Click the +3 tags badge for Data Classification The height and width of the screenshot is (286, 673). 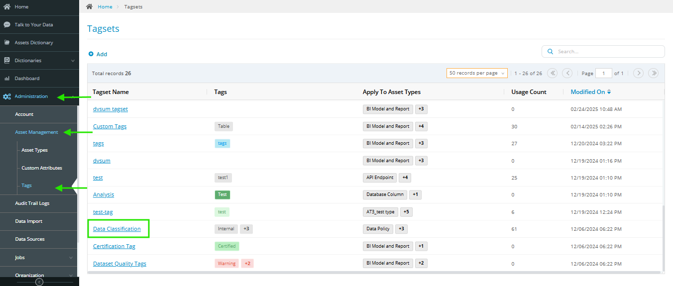tap(246, 229)
